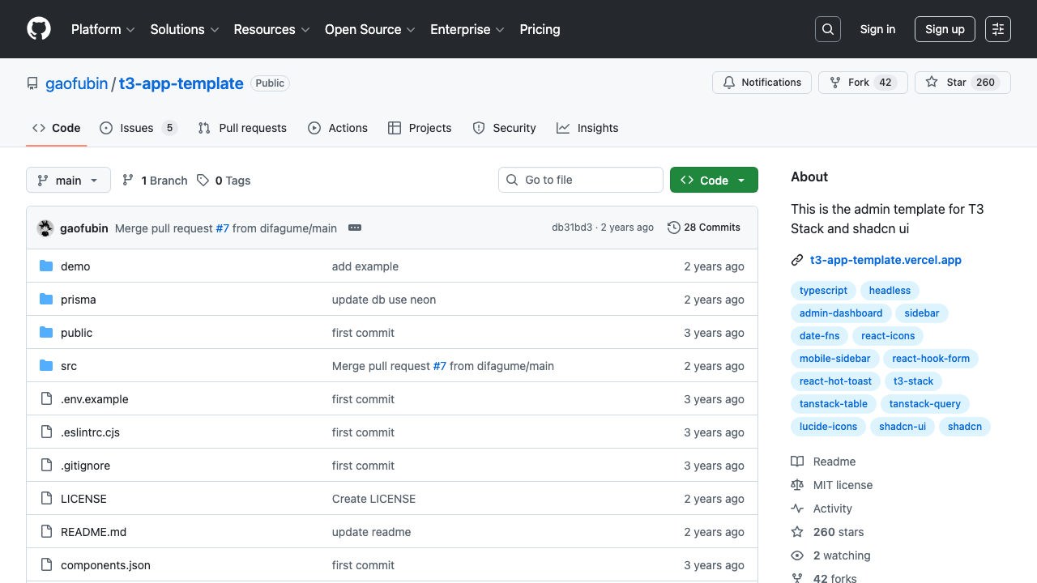Open the Actions tab
This screenshot has height=583, width=1037.
[x=338, y=128]
